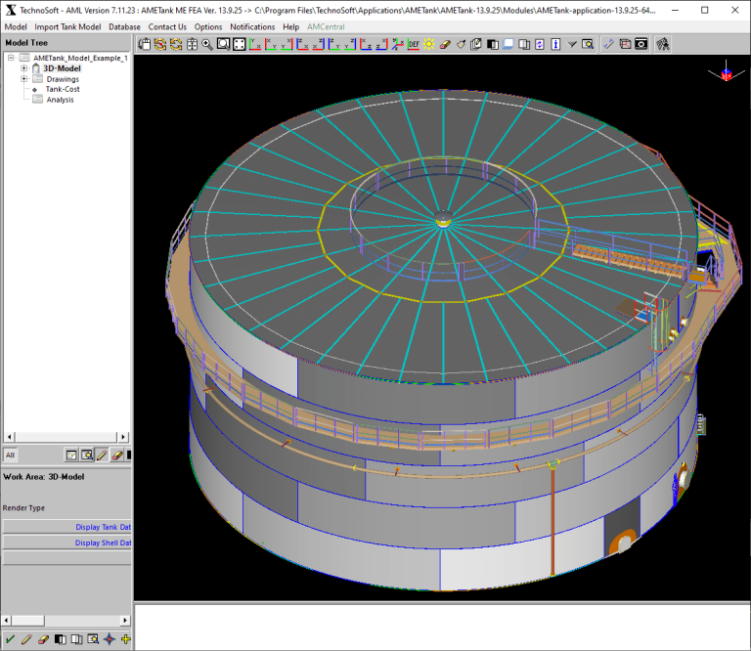The image size is (751, 651).
Task: Expand the Drawings tree node
Action: [x=23, y=79]
